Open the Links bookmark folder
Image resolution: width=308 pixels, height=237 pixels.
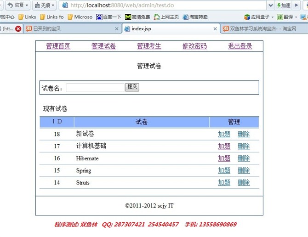coord(27,17)
